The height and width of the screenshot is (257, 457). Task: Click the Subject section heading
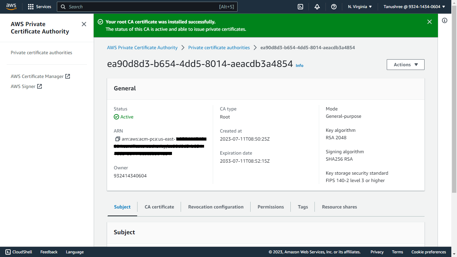[x=124, y=232]
